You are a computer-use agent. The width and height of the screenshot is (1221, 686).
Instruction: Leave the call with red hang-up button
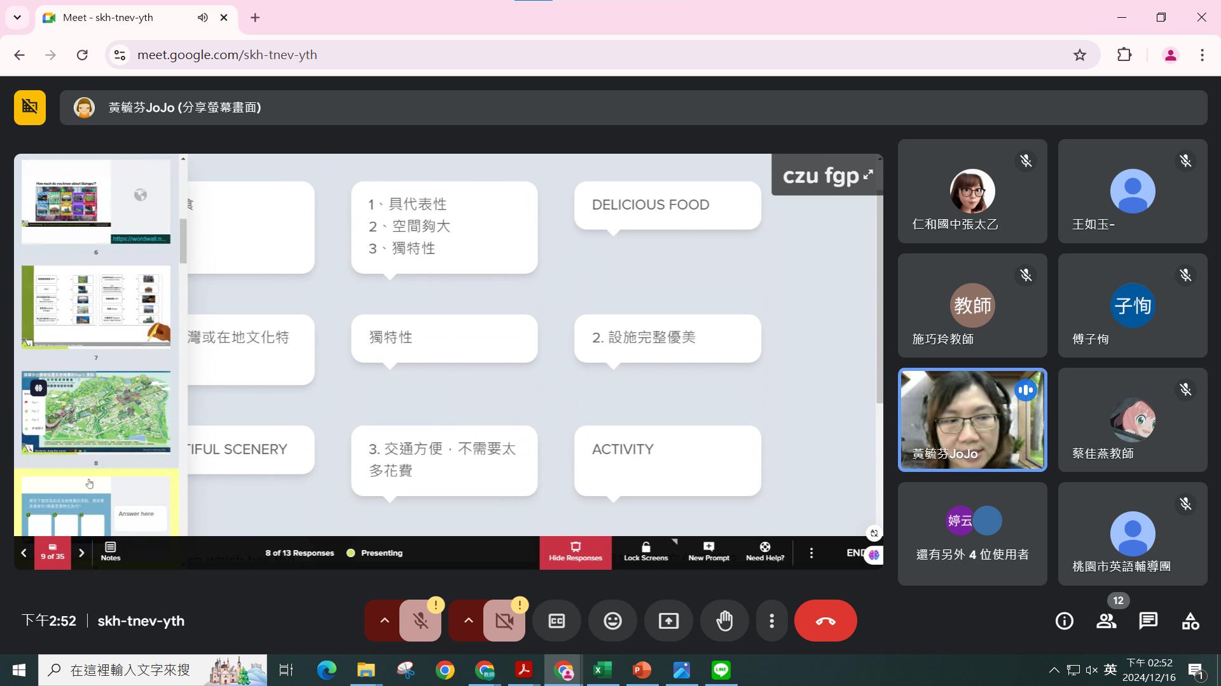825,621
